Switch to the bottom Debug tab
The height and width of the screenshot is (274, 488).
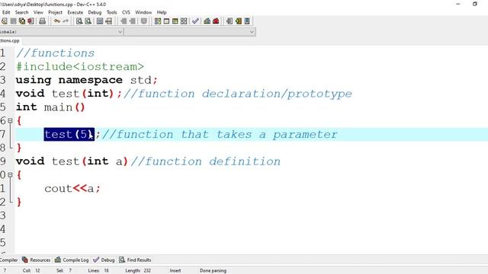(x=104, y=260)
